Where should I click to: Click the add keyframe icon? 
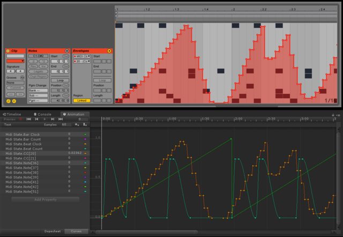(x=77, y=124)
